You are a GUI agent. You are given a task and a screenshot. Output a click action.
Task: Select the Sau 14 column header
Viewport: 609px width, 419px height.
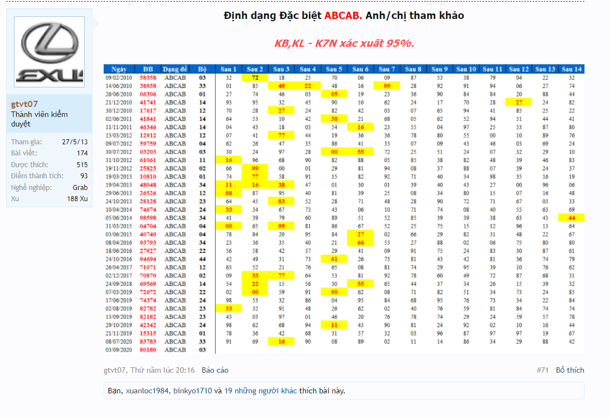click(572, 69)
